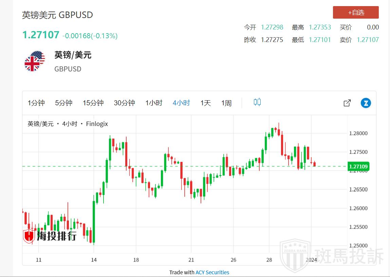Click the green 1.27109 price label
This screenshot has height=277, width=390.
point(359,166)
